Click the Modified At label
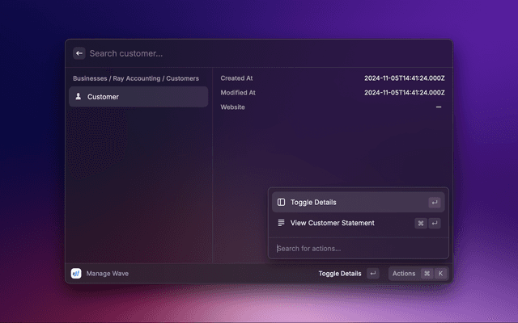Screen dimensions: 518x323 click(x=238, y=93)
